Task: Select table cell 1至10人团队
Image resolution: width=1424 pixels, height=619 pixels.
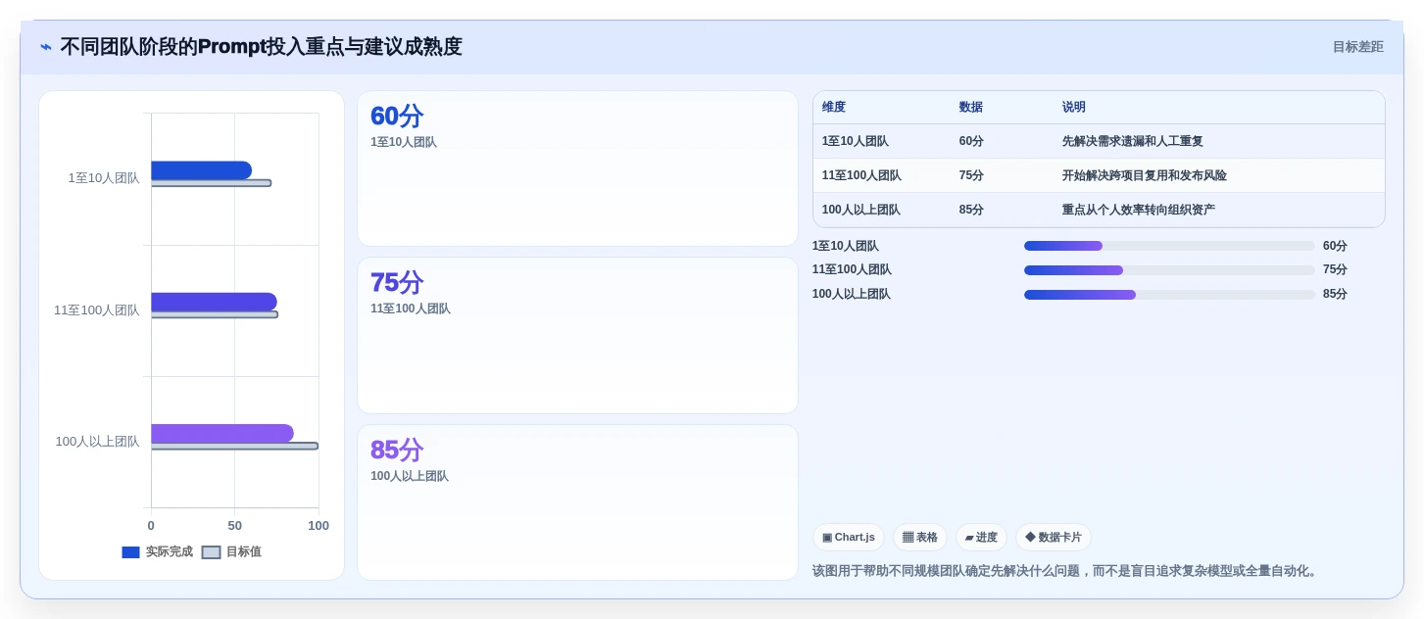Action: 856,141
